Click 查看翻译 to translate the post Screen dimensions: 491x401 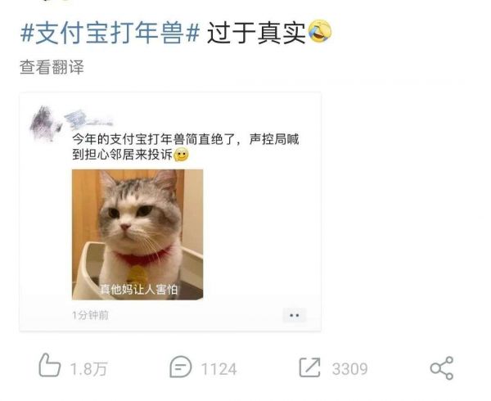tap(52, 67)
